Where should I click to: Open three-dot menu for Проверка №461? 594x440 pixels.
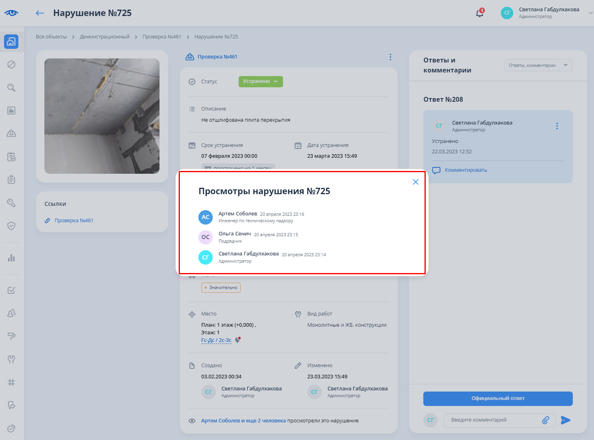390,57
